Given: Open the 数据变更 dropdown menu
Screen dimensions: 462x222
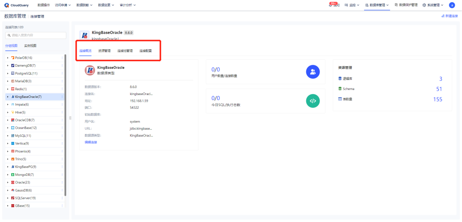Looking at the screenshot, I should tap(106, 5).
